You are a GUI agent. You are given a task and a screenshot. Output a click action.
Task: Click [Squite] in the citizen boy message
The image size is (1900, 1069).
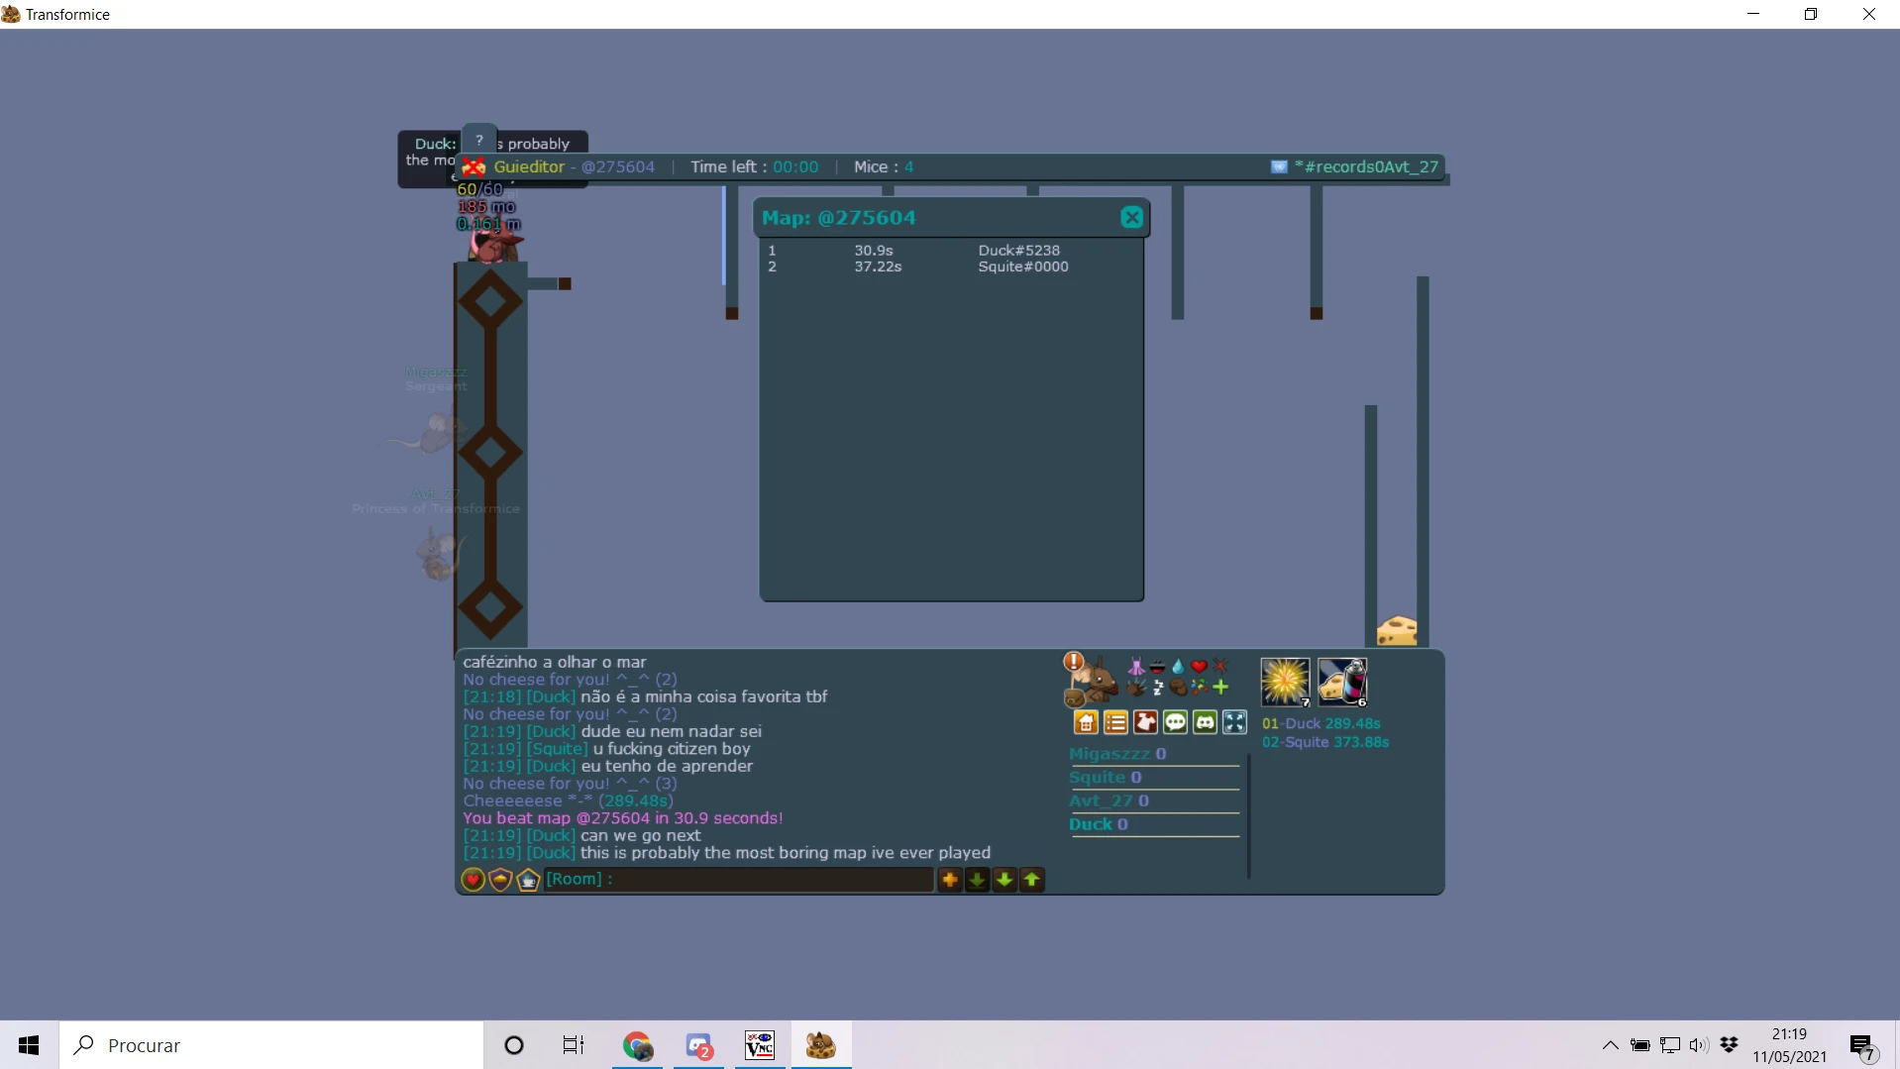click(557, 749)
